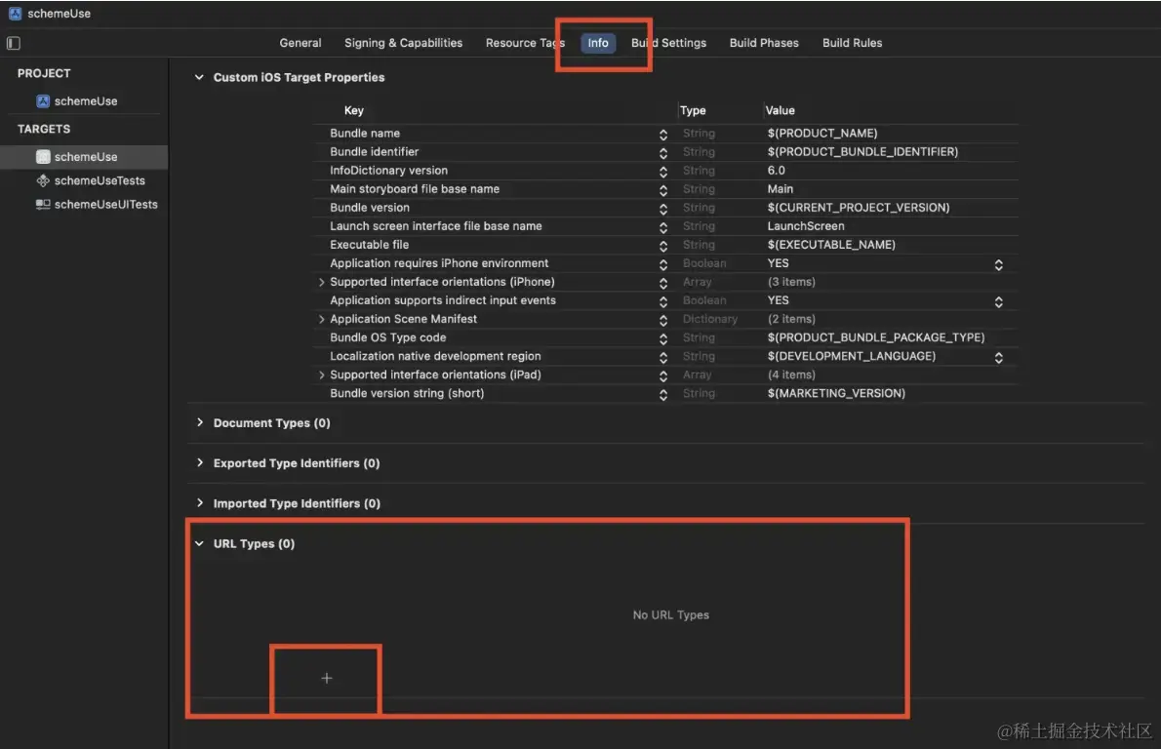Switch to Signing & Capabilities tab
The image size is (1161, 749).
click(x=404, y=43)
